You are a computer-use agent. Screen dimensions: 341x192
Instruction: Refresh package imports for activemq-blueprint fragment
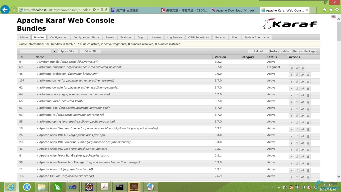pos(292,68)
